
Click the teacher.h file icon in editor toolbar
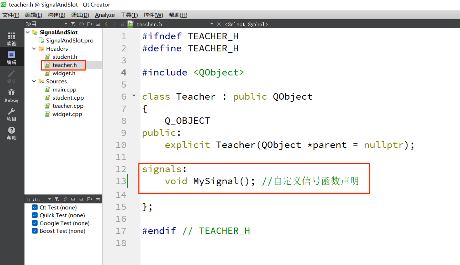[130, 24]
